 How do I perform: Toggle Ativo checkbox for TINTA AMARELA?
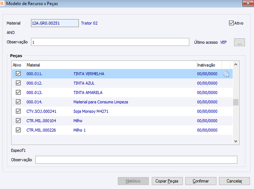[18, 93]
